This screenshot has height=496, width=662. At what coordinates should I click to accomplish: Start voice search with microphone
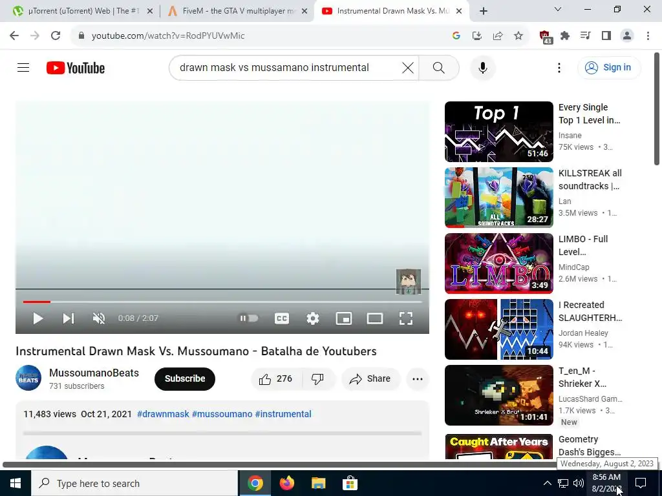[482, 67]
